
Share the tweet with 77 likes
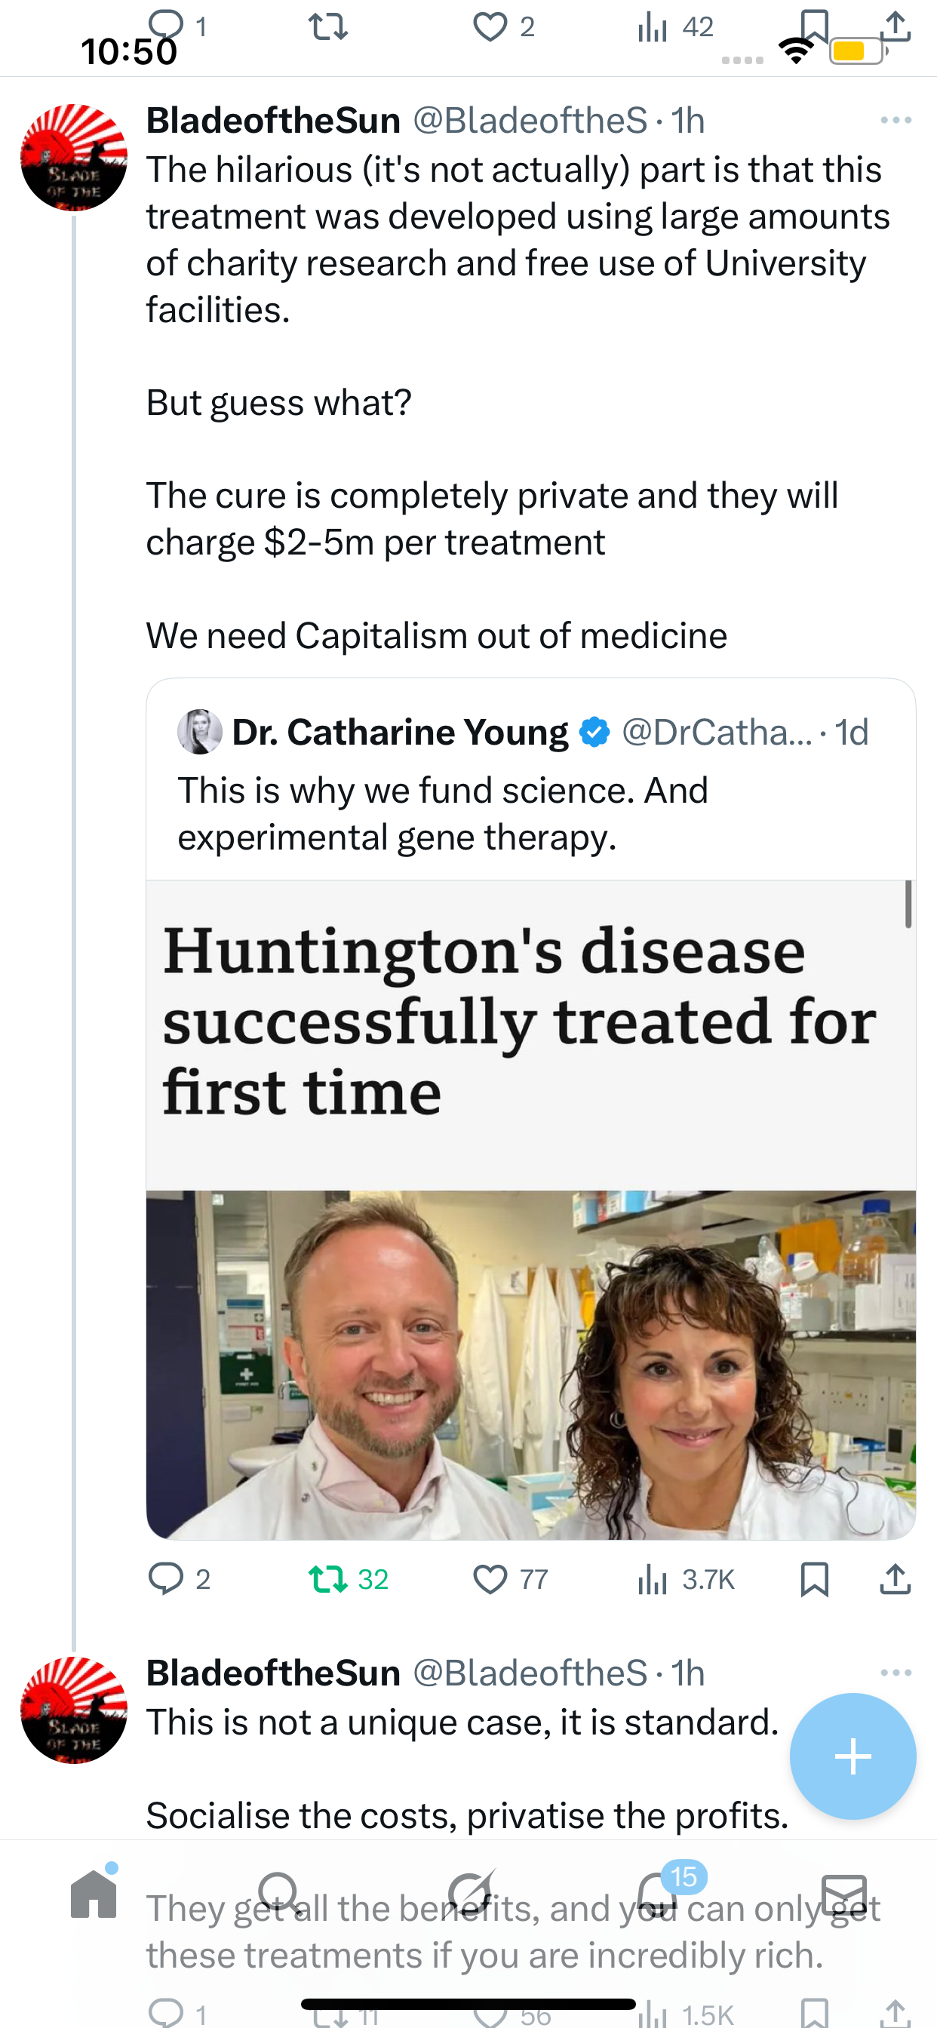click(896, 1579)
